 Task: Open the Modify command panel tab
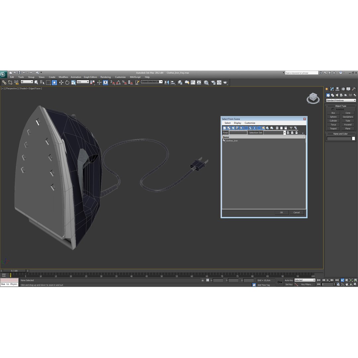(x=332, y=89)
